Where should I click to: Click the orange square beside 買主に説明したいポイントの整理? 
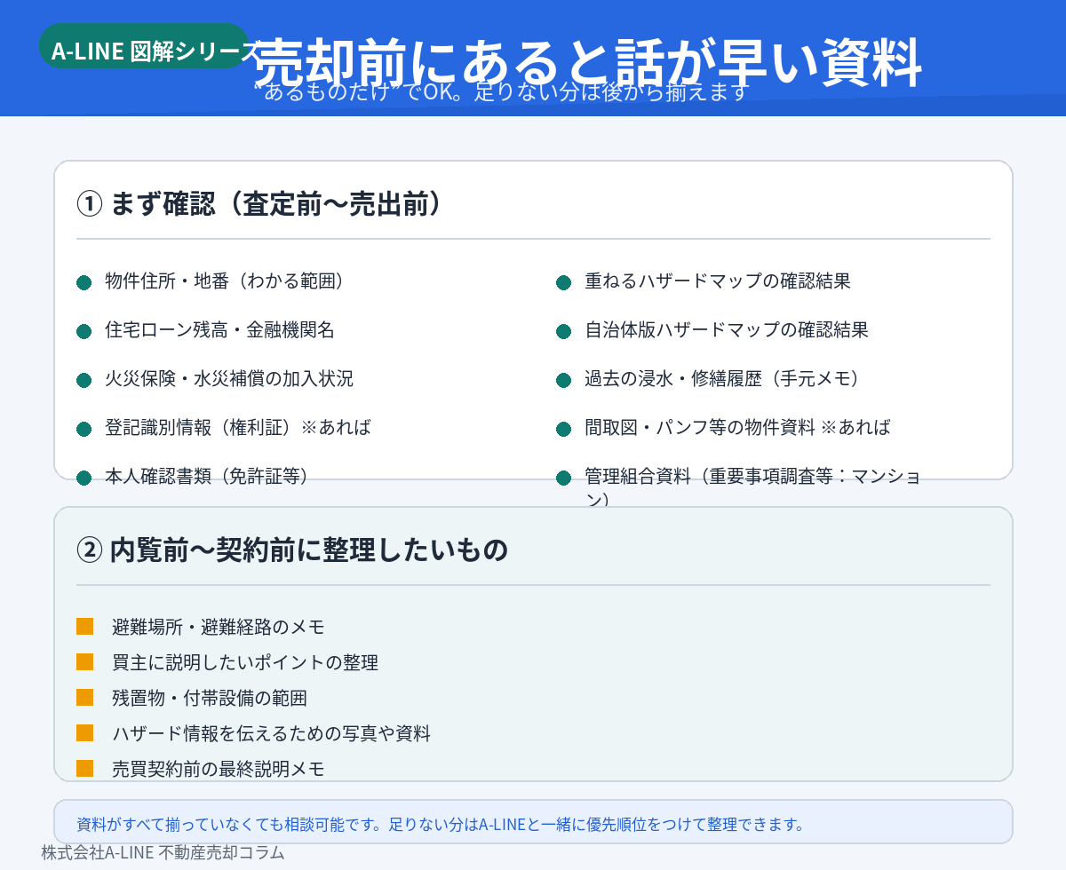tap(85, 662)
